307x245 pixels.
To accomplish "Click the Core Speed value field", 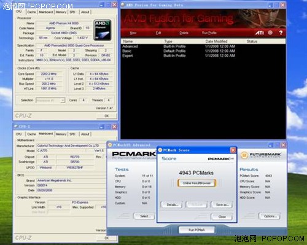I will [49, 74].
